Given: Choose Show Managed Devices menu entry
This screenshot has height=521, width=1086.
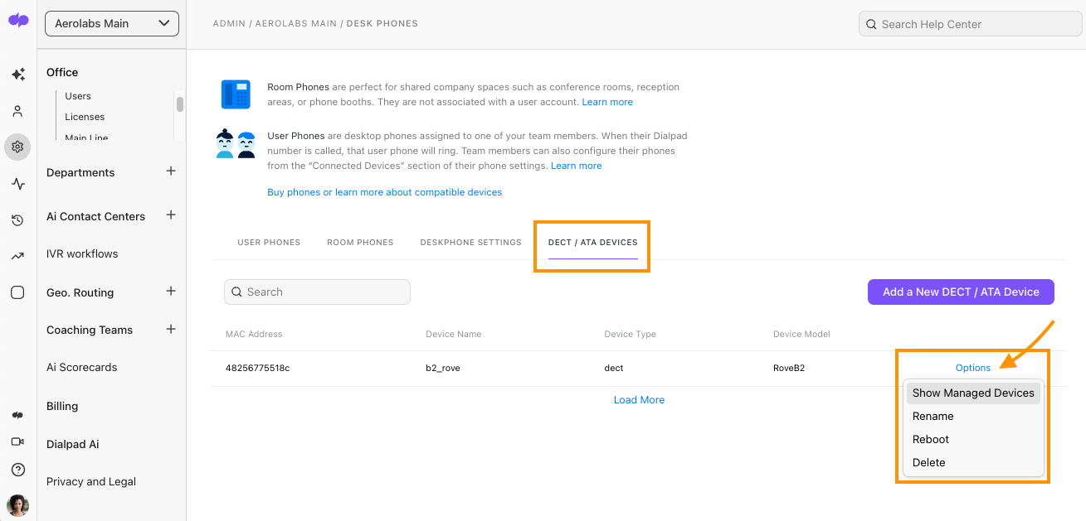Looking at the screenshot, I should click(972, 393).
